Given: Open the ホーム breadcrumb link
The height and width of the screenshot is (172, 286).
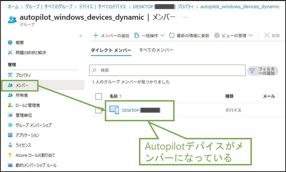Looking at the screenshot, I should coord(13,7).
